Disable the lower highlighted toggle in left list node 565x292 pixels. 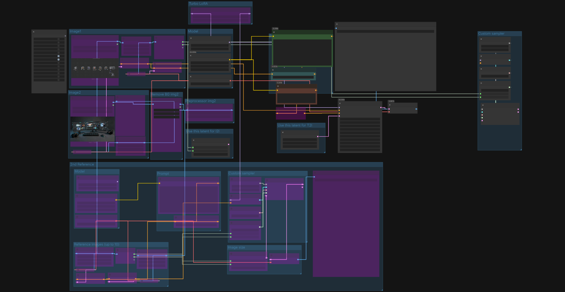pyautogui.click(x=58, y=59)
